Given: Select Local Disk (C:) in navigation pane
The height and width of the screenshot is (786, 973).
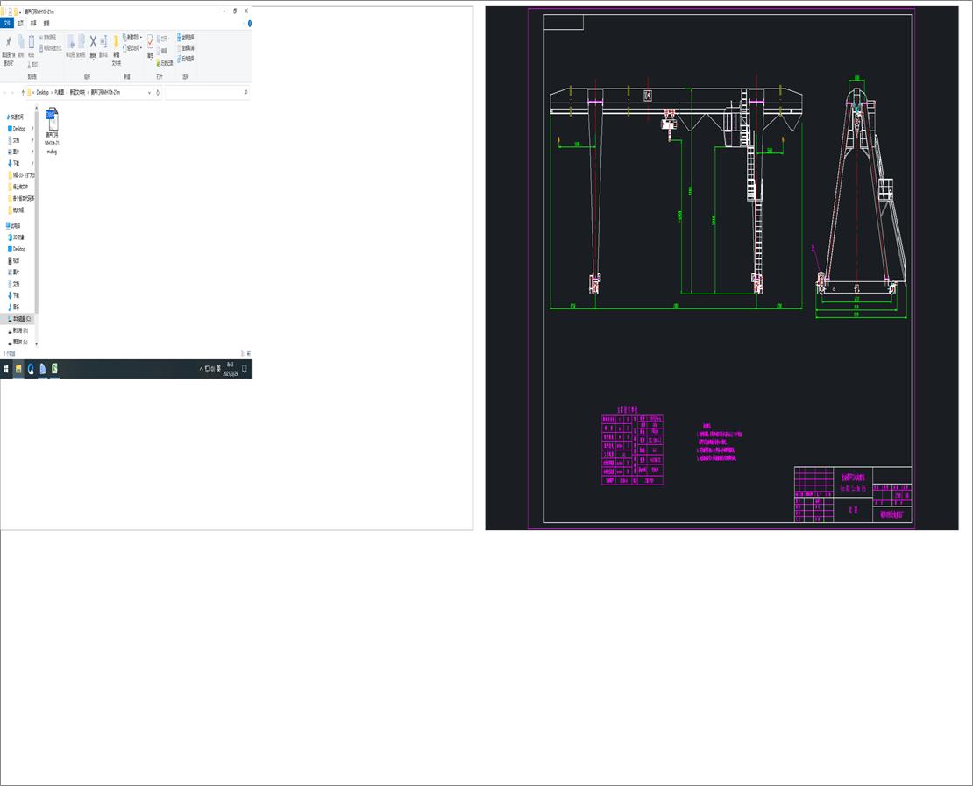Looking at the screenshot, I should point(19,319).
